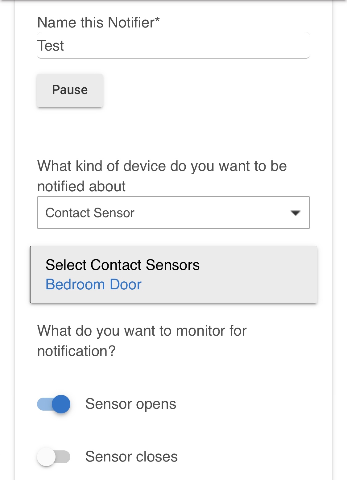Click the "notification?" label line
This screenshot has height=480, width=347.
tap(76, 351)
